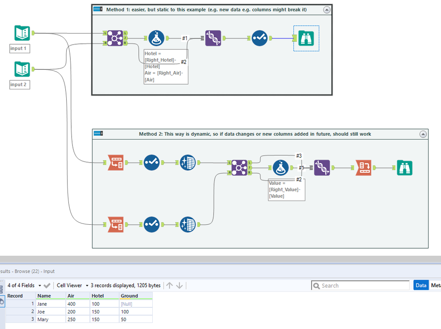Viewport: 441px width, 329px height.
Task: Click the Value formula annotation box
Action: click(x=286, y=190)
